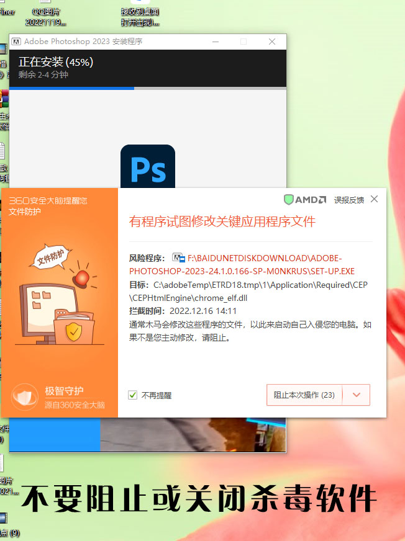
Task: Expand the block action dropdown arrow
Action: [357, 395]
